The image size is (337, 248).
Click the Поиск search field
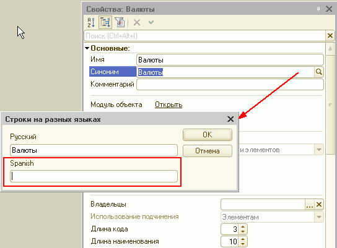click(204, 36)
